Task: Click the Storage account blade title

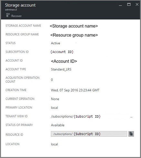Action: [20, 5]
